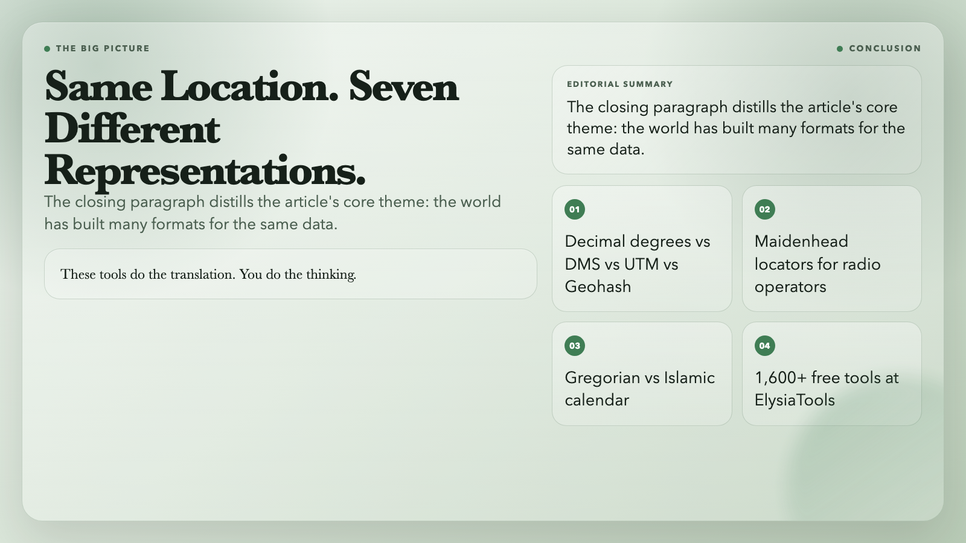Click the green dot beside CONCLUSION
966x543 pixels.
click(840, 49)
